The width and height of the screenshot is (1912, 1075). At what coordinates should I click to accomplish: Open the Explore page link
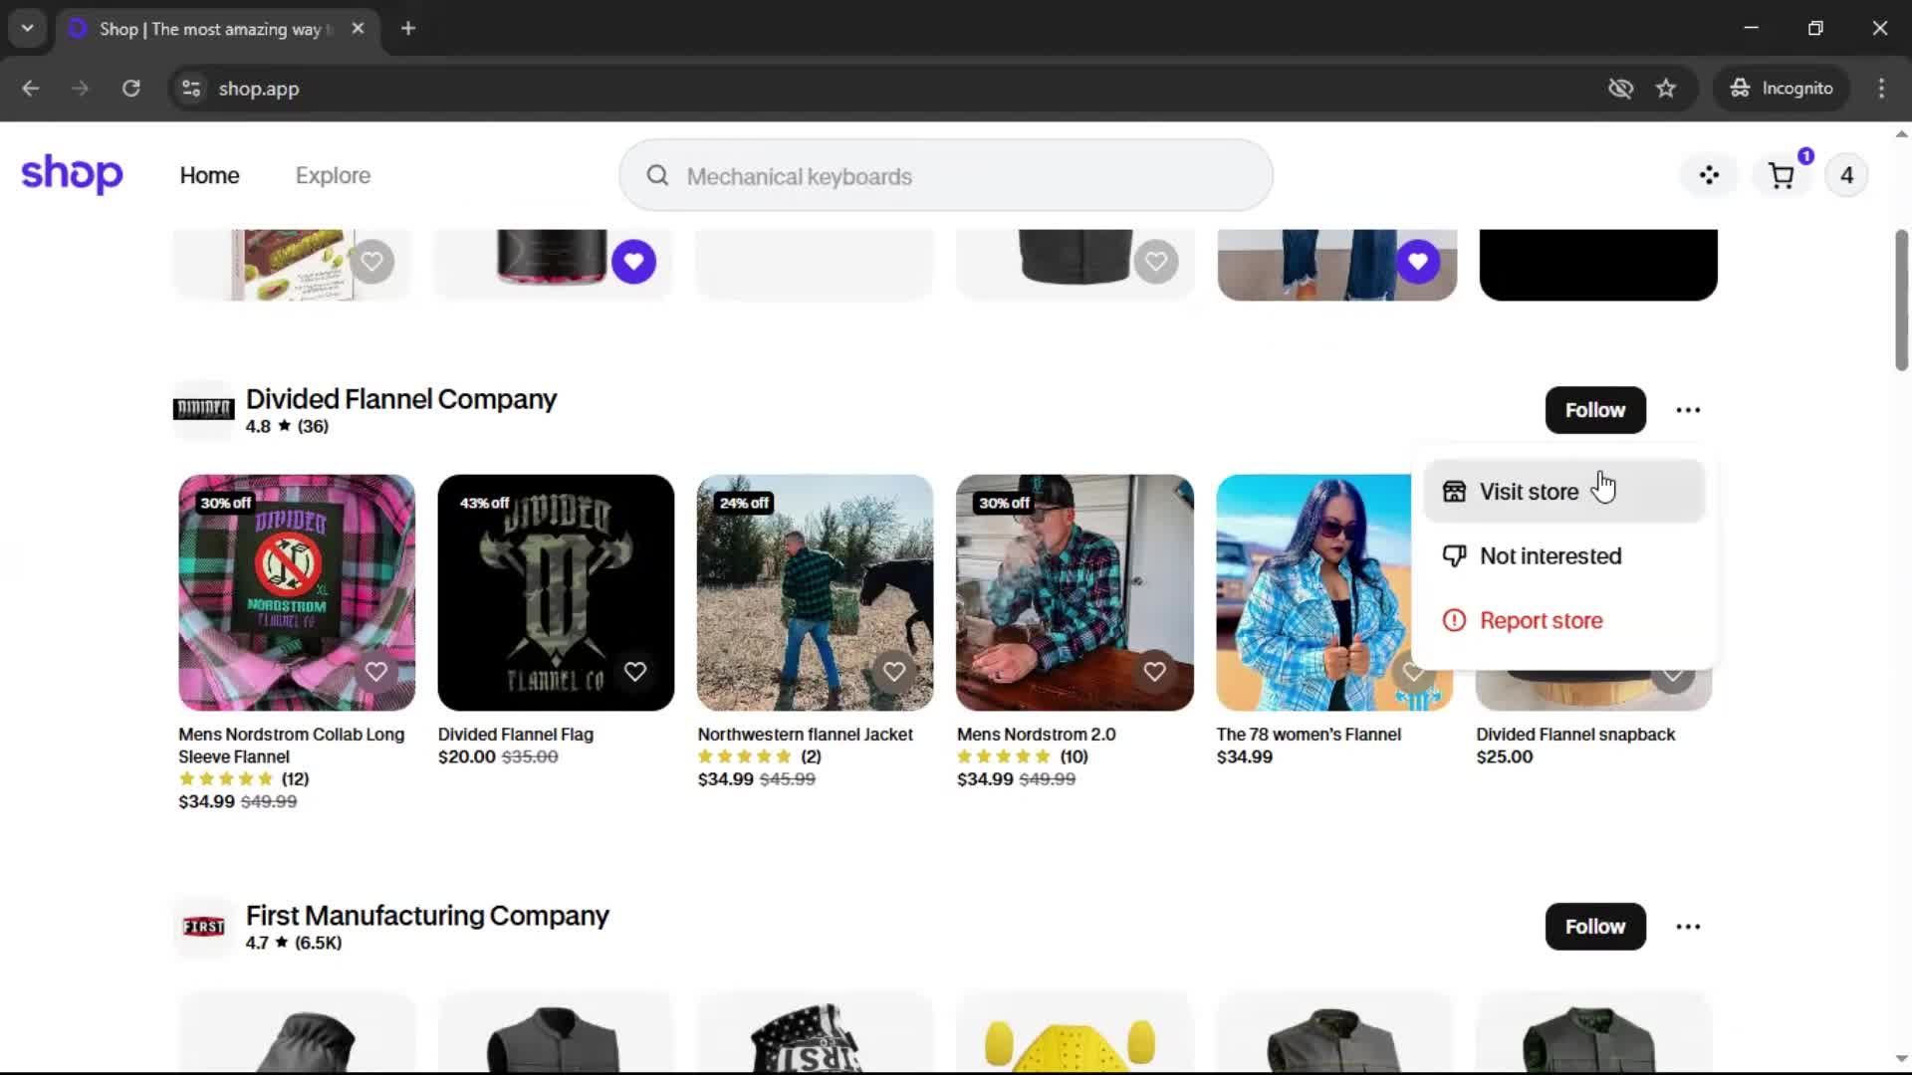click(333, 176)
